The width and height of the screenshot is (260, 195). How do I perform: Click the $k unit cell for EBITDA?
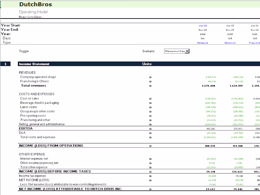[x=150, y=129]
